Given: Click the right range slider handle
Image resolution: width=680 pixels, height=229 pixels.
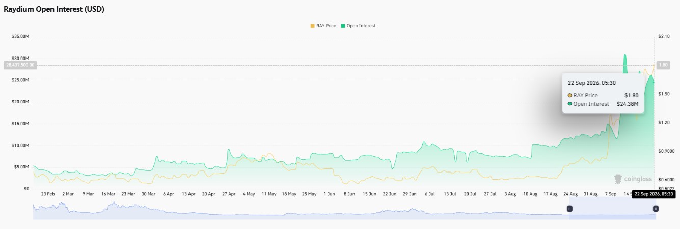Looking at the screenshot, I should [656, 209].
